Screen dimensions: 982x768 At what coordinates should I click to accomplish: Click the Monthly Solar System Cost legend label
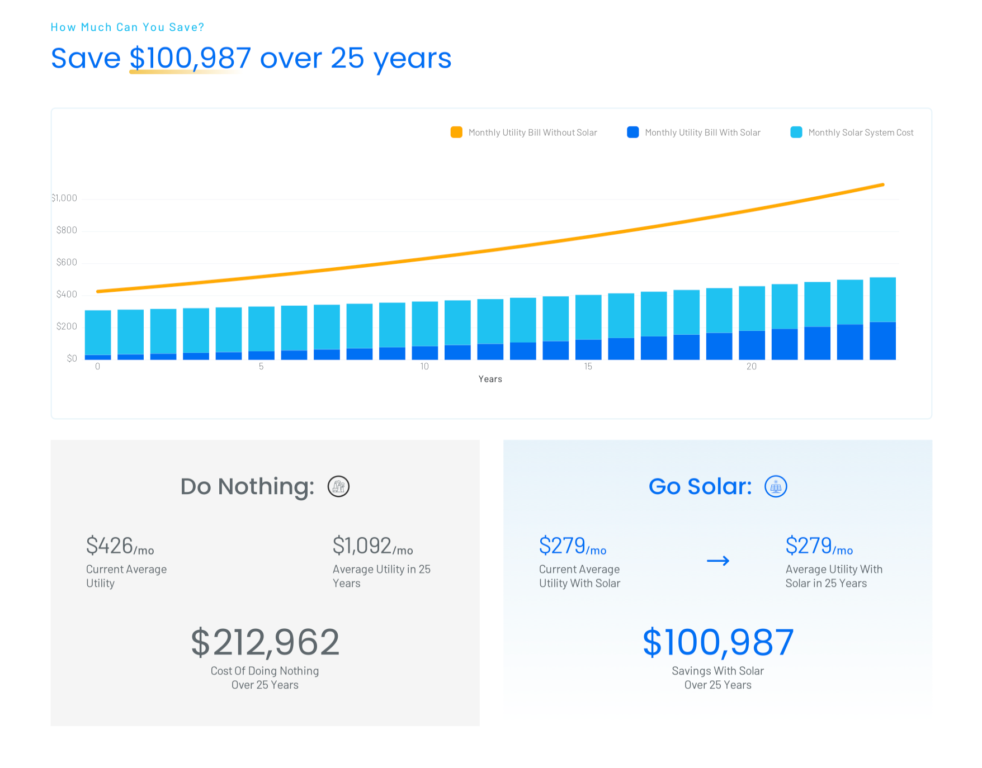tap(861, 132)
